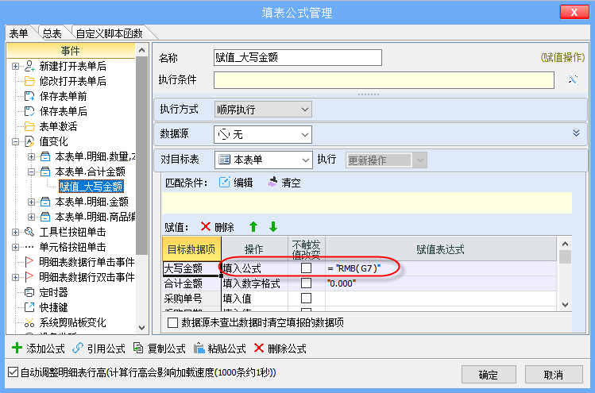The height and width of the screenshot is (393, 595).
Task: Click the 匹配条件 yellow text area
Action: [367, 202]
